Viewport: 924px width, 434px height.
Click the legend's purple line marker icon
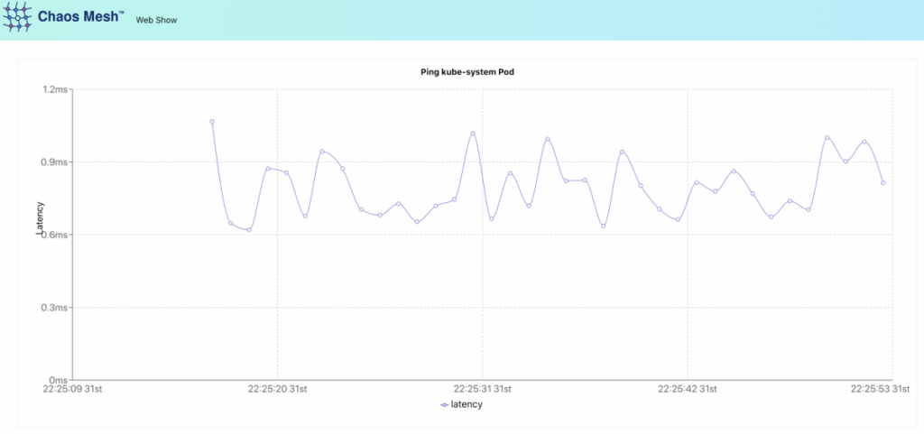pyautogui.click(x=444, y=405)
